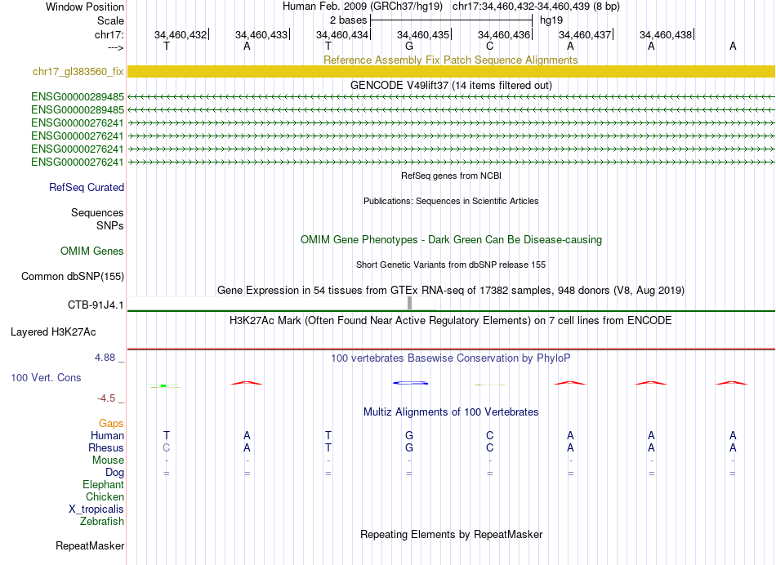Click the yellow fix patch alignment bar
776x565 pixels.
451,71
